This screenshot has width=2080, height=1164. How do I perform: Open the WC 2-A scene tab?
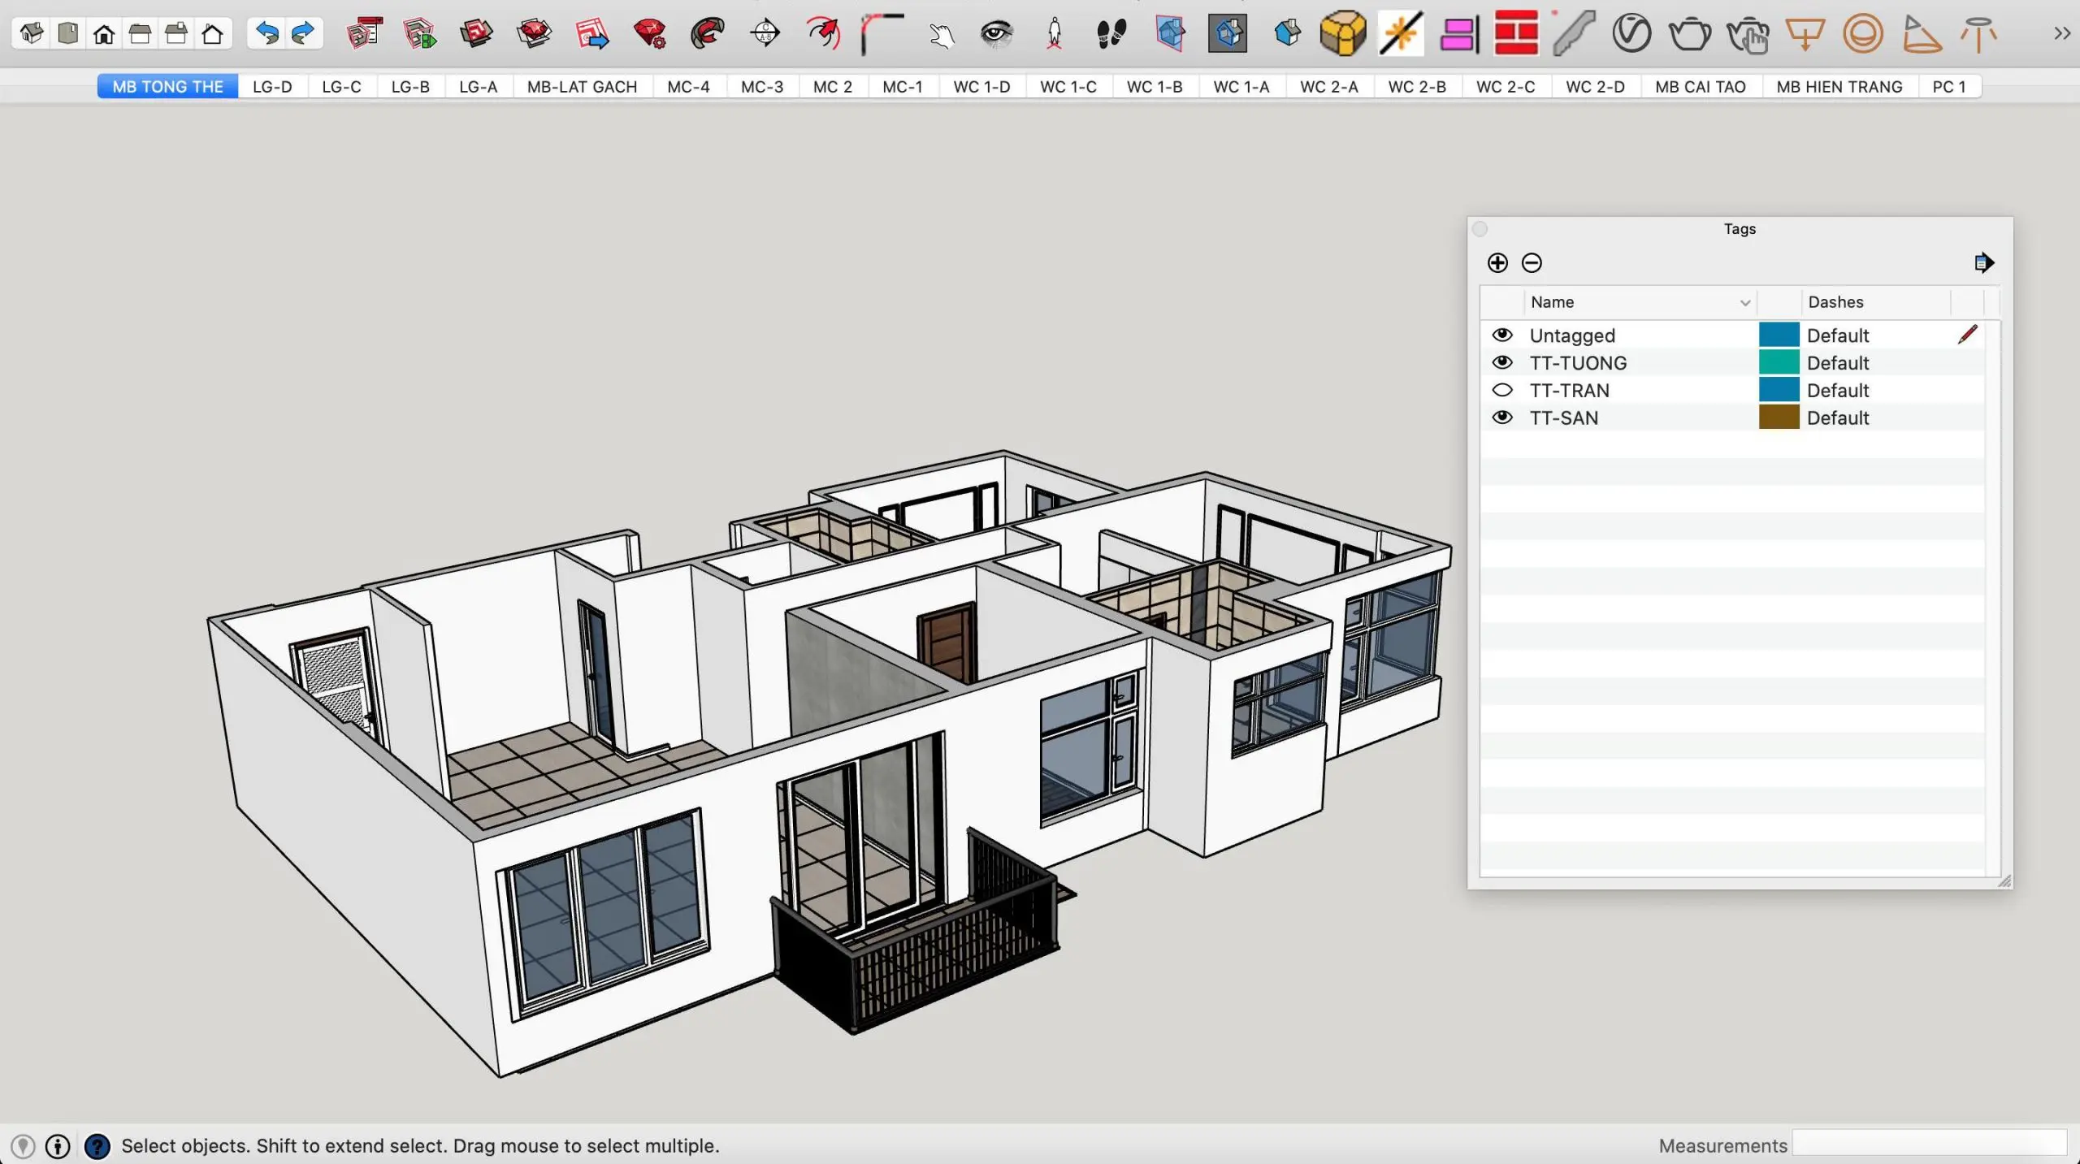[1328, 86]
